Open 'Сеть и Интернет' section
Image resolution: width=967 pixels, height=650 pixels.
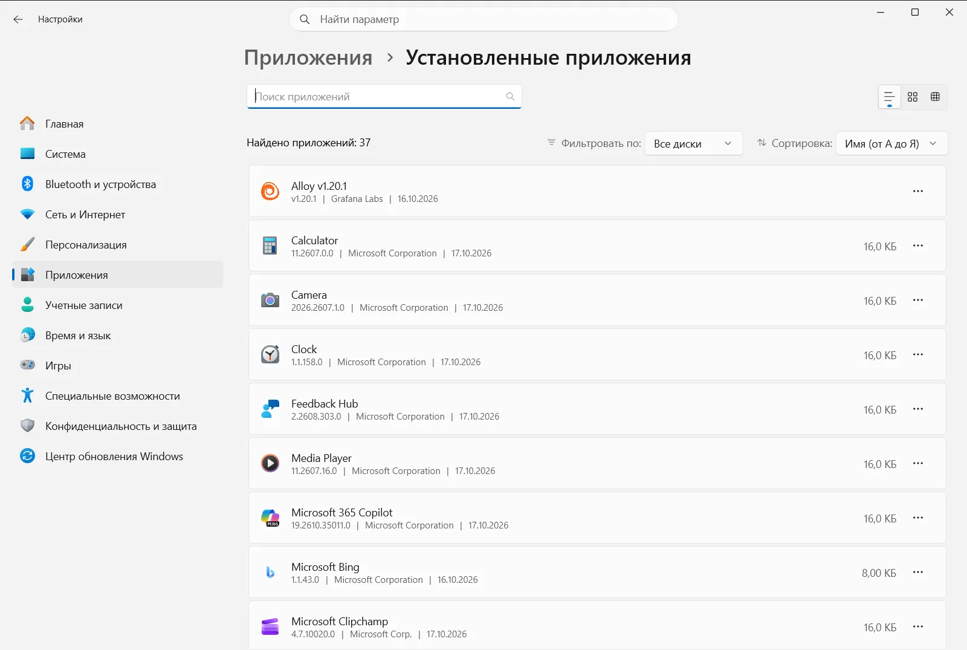118,215
